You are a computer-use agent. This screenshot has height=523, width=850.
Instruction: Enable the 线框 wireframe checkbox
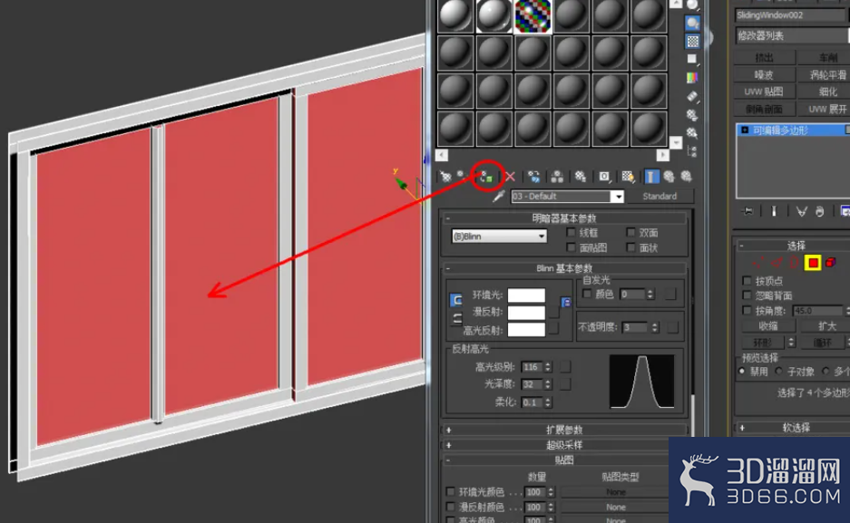(571, 232)
